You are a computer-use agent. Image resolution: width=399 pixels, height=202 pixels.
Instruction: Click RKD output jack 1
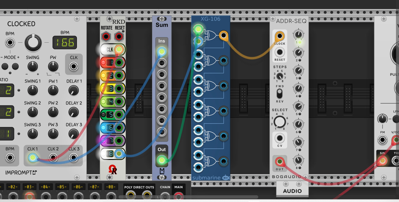(x=119, y=63)
